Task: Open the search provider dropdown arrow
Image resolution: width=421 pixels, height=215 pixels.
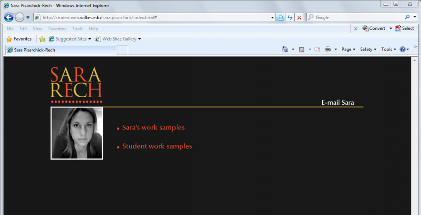Action: [415, 17]
